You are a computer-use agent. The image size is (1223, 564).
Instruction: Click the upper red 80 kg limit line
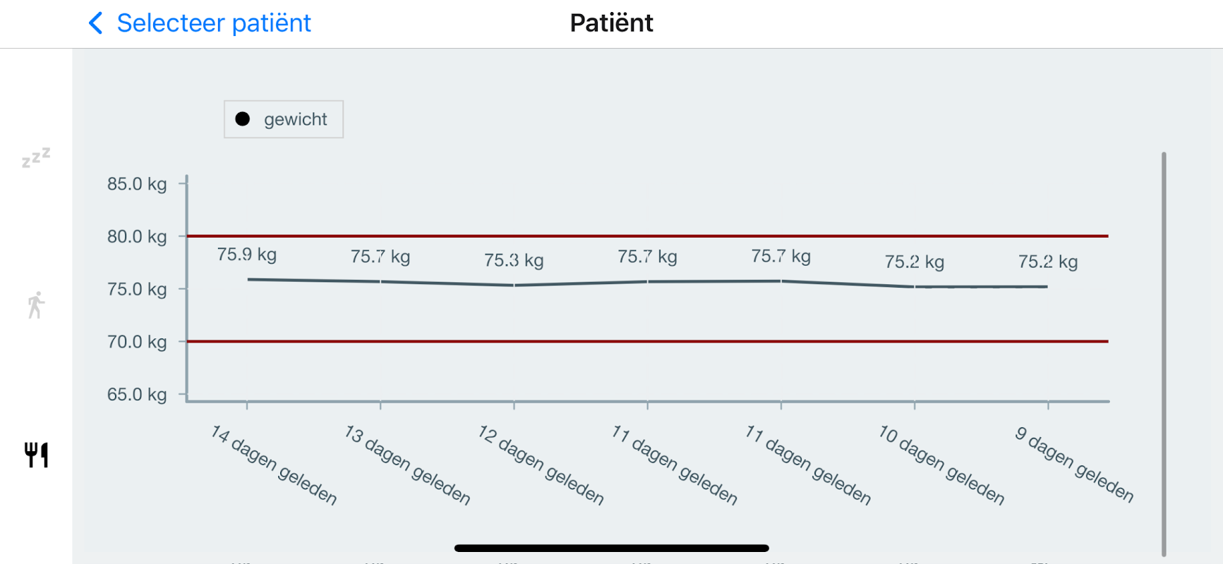tap(646, 236)
